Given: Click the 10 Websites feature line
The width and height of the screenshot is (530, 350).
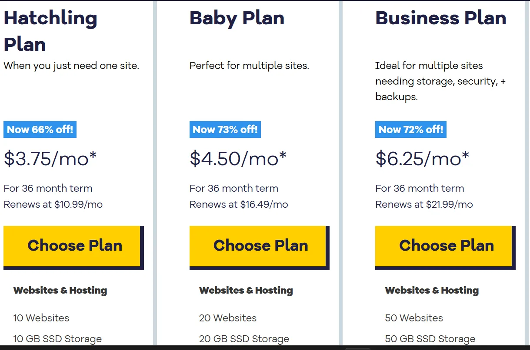Looking at the screenshot, I should pyautogui.click(x=41, y=318).
